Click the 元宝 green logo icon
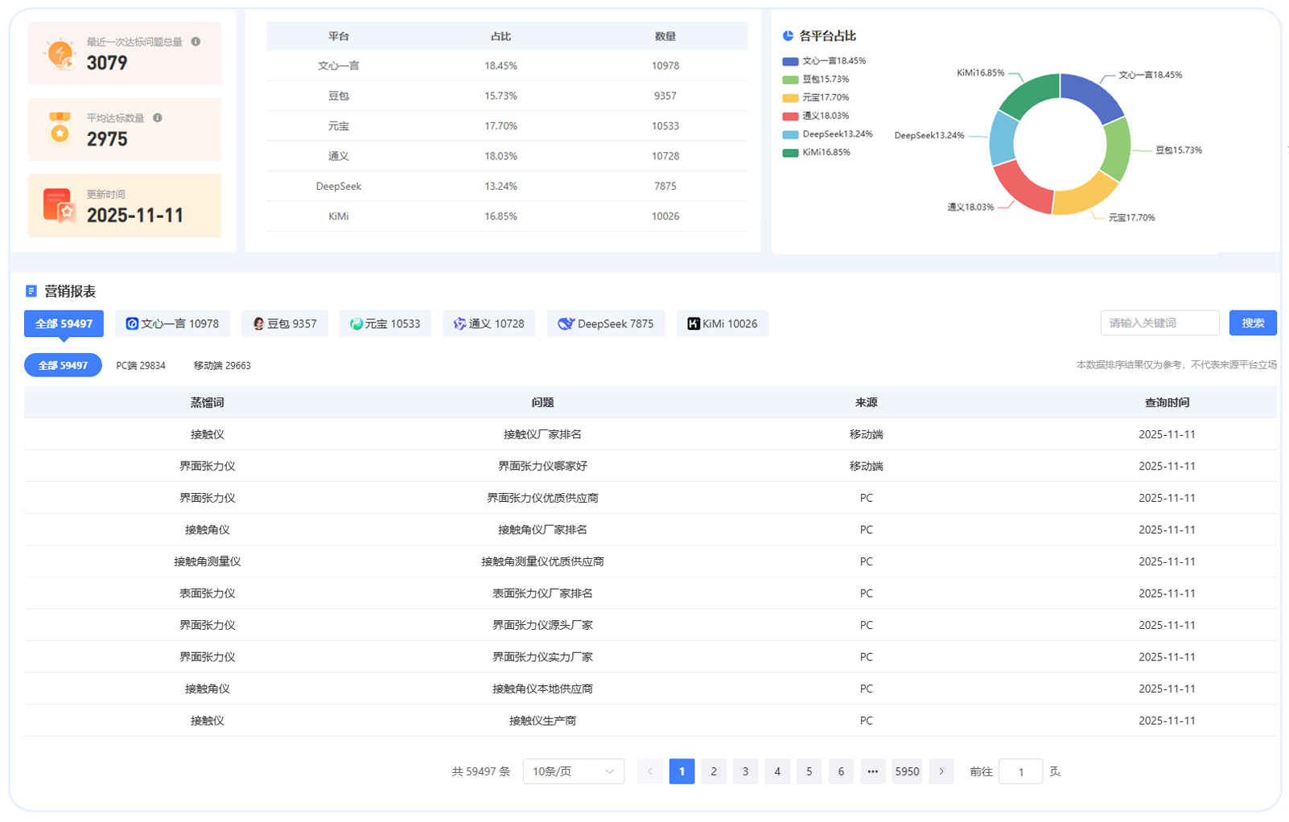The height and width of the screenshot is (822, 1289). [x=356, y=324]
